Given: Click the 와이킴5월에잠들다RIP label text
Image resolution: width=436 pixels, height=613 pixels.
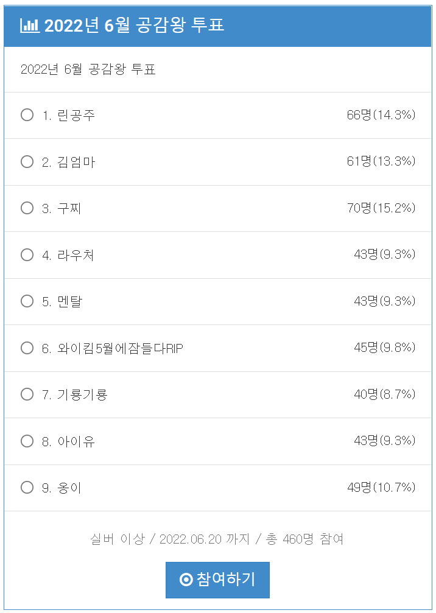Looking at the screenshot, I should tap(120, 348).
